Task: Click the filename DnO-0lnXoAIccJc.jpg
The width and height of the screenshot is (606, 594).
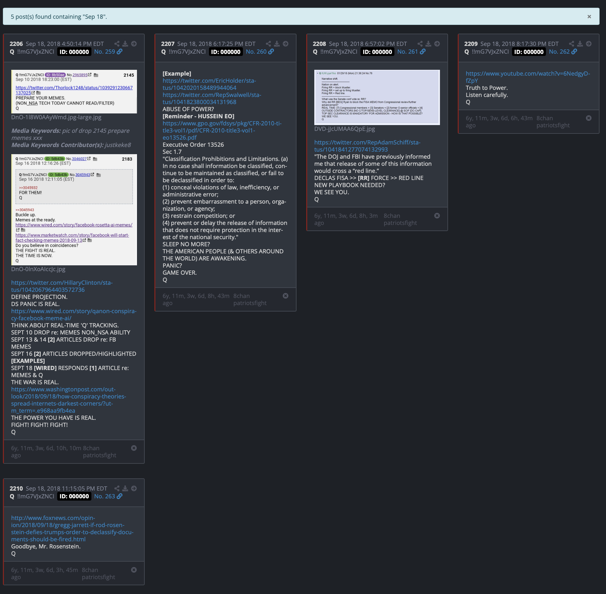Action: (38, 269)
